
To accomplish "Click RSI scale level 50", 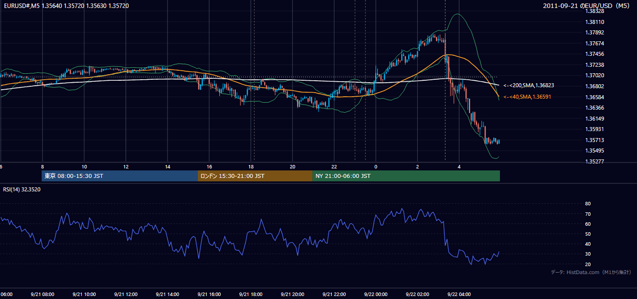I will pyautogui.click(x=588, y=234).
